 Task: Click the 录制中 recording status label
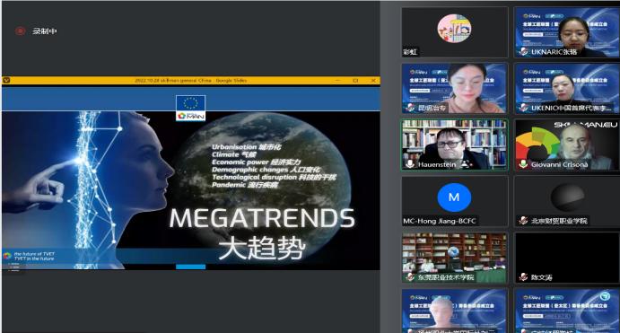tap(44, 31)
